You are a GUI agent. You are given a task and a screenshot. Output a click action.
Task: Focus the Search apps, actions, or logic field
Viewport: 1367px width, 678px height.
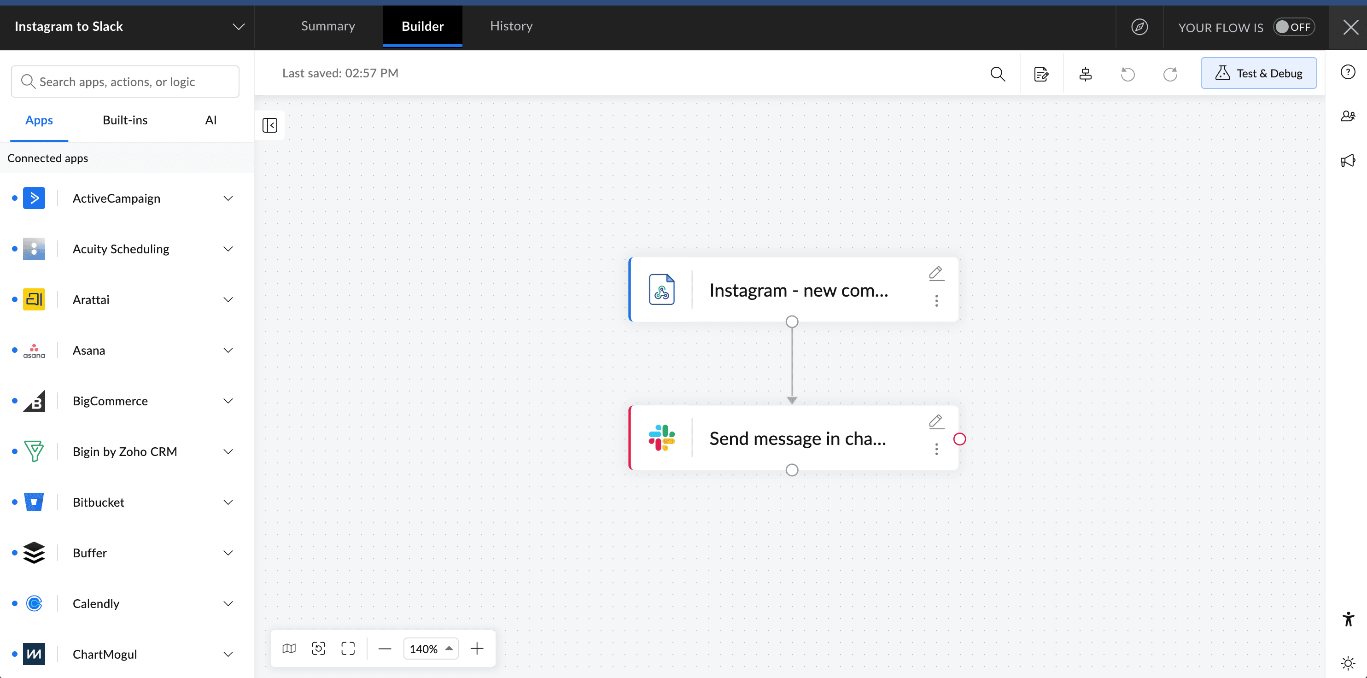click(x=125, y=82)
